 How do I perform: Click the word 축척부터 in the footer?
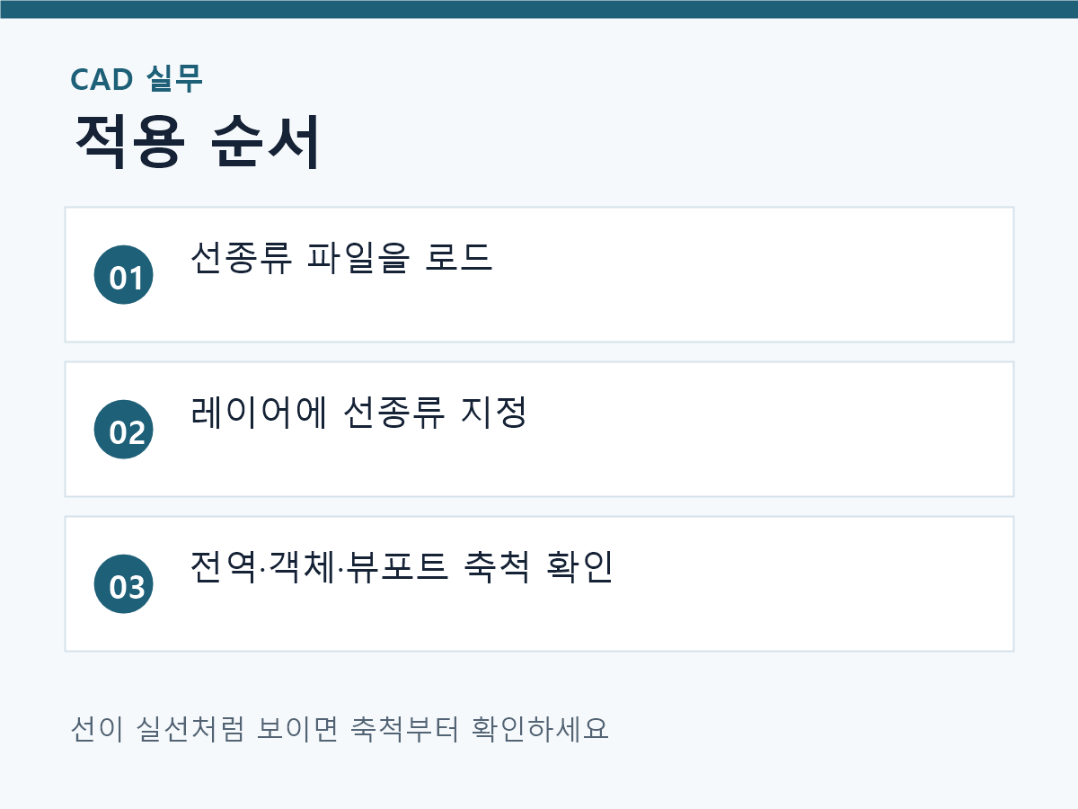pyautogui.click(x=406, y=727)
